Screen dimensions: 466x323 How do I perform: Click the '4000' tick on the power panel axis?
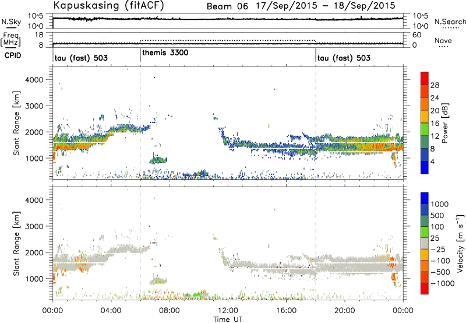click(x=34, y=80)
